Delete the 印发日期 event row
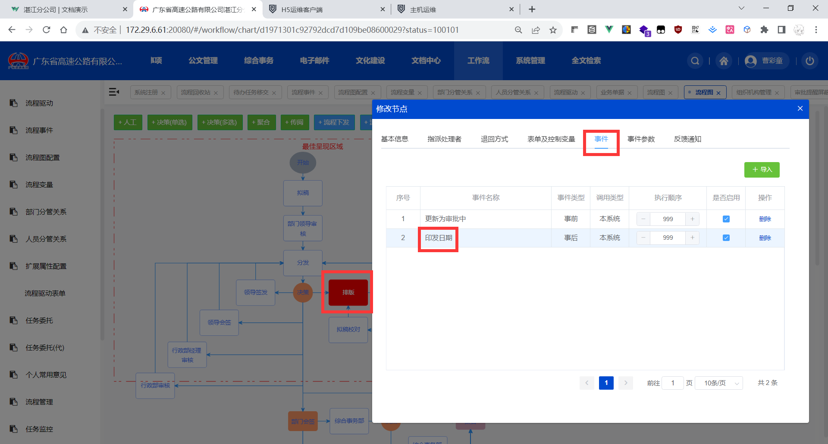This screenshot has height=444, width=828. coord(765,238)
